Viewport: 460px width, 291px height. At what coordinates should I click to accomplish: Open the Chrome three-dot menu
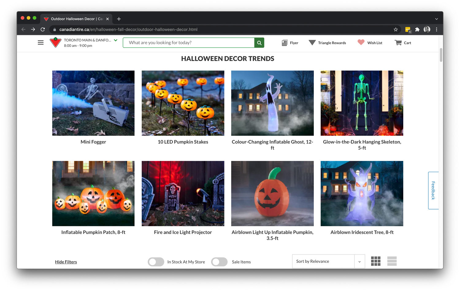coord(436,29)
